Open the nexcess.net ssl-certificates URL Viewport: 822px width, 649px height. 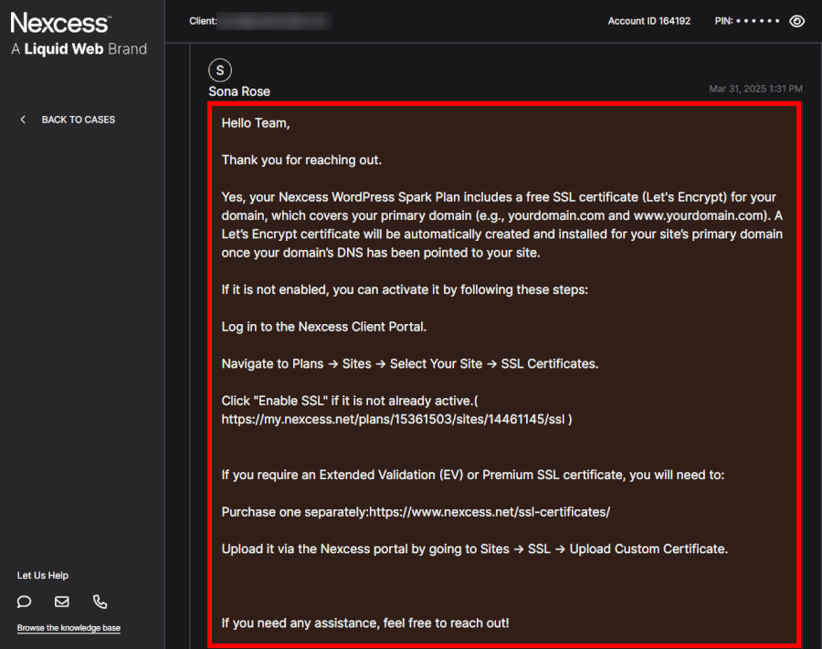pos(490,512)
